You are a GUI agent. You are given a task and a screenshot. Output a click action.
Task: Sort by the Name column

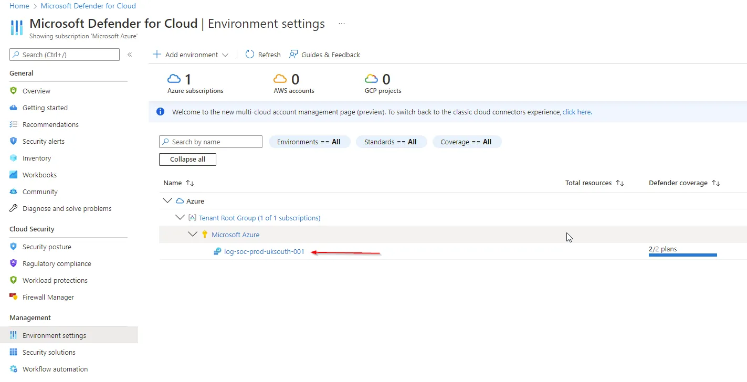(179, 183)
